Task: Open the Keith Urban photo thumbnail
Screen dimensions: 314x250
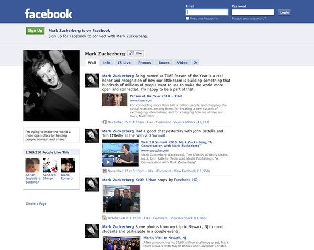Action: (x=121, y=199)
